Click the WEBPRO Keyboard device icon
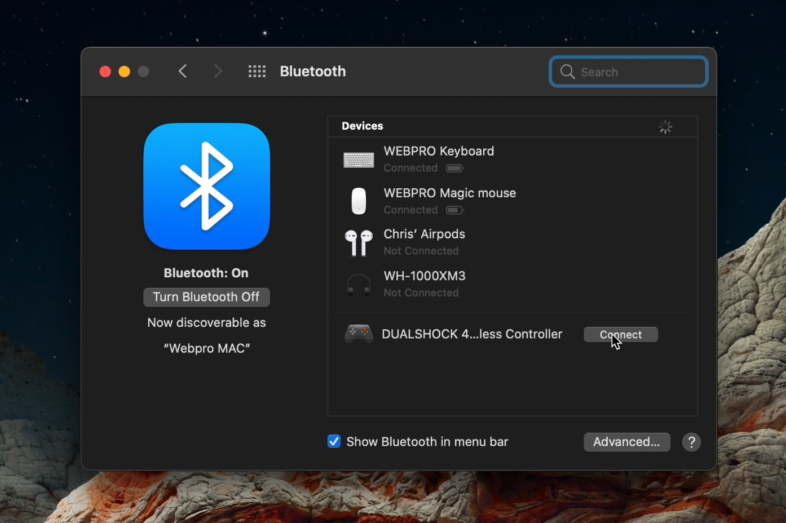Screen dimensions: 786x523 359,160
